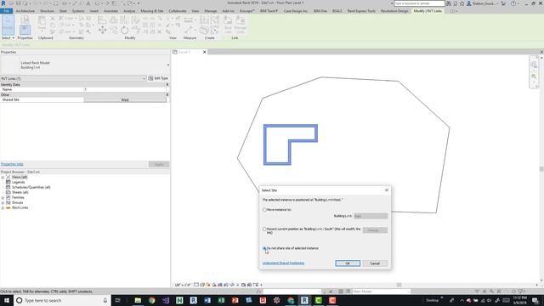Click the horizontal scrollbar below the drawing area
The width and height of the screenshot is (544, 306).
[x=399, y=285]
